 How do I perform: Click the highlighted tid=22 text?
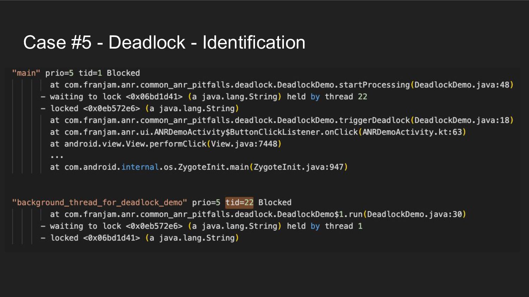[239, 202]
